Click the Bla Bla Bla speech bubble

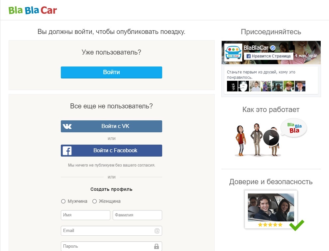[294, 128]
